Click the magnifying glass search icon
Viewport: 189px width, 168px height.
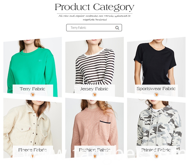[x=117, y=28]
